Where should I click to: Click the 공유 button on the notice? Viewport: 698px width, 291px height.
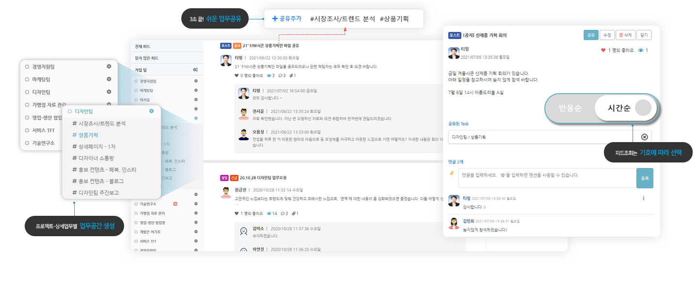pyautogui.click(x=591, y=35)
